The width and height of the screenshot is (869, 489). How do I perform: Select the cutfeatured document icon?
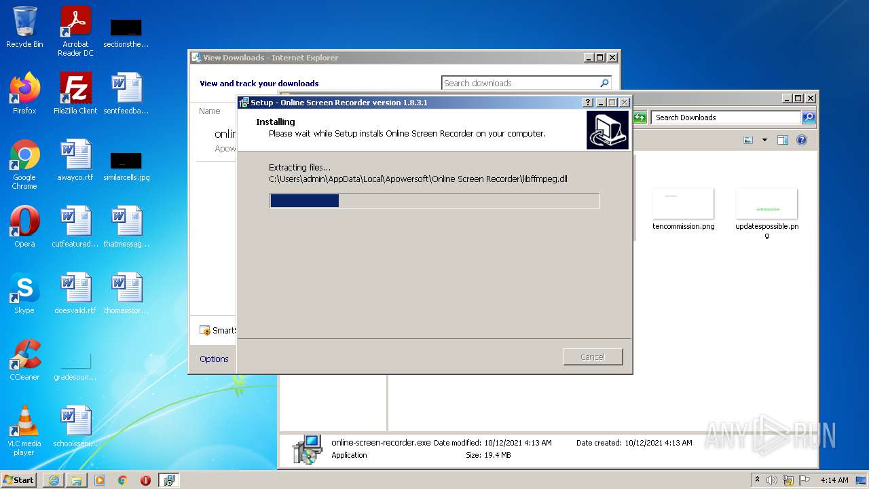(x=75, y=226)
